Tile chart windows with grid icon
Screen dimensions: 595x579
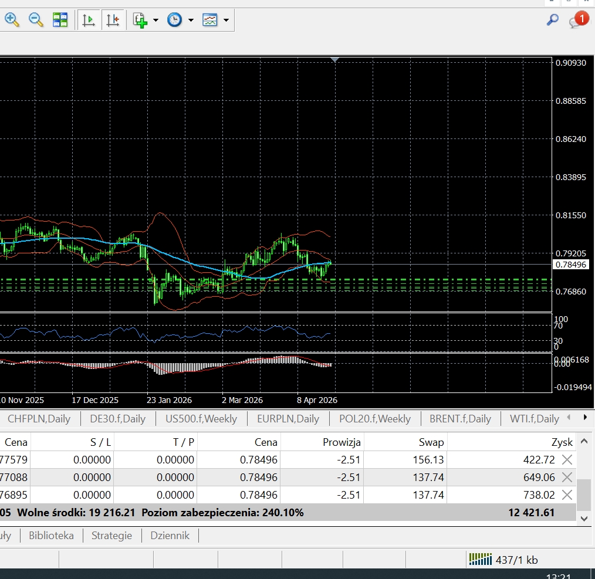point(60,20)
